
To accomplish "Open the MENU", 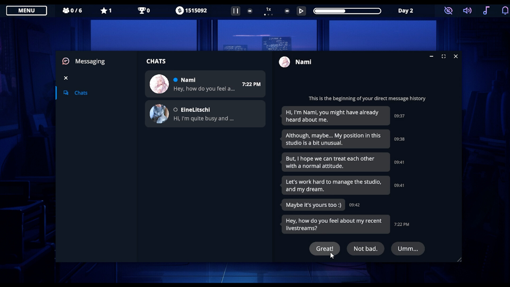I will pyautogui.click(x=26, y=11).
